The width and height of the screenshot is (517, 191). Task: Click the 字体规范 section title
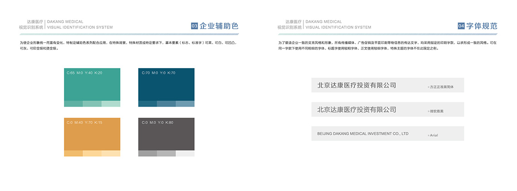482,26
